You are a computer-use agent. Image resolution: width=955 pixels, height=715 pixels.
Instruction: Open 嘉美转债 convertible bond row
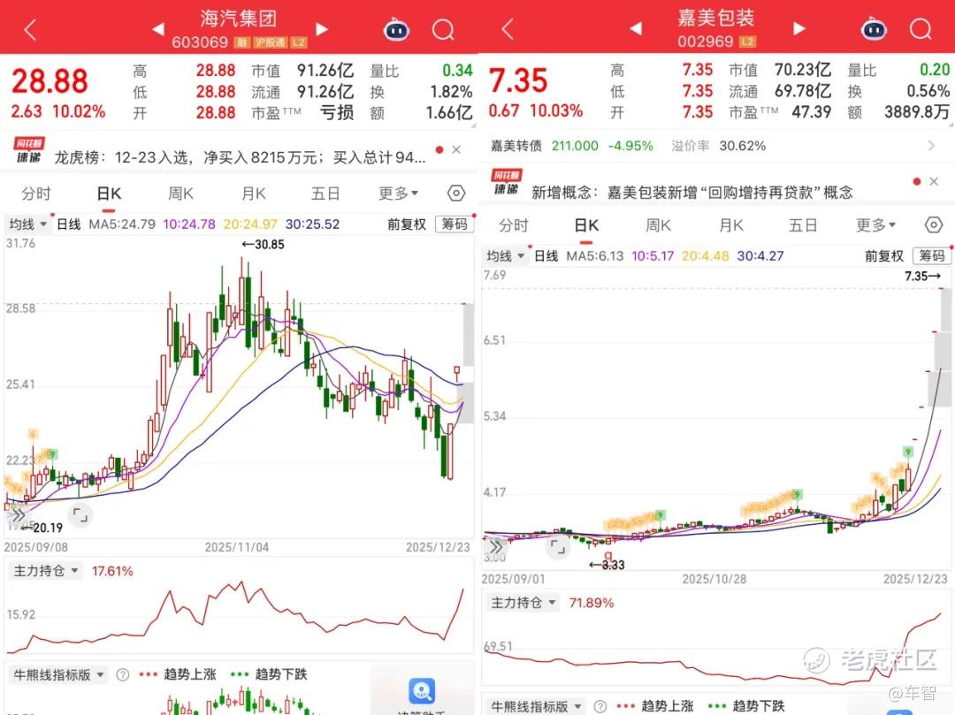click(x=716, y=146)
